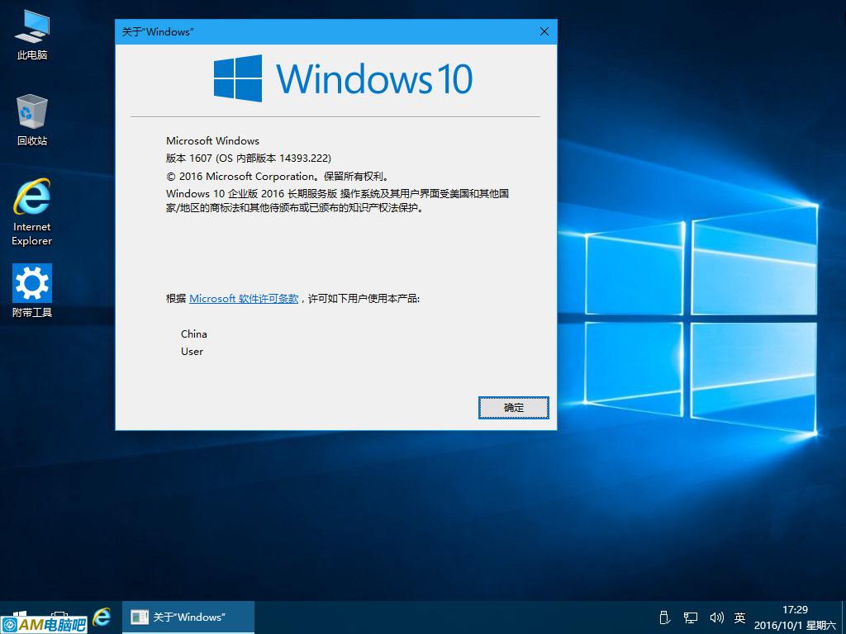Open the volume speaker tray icon
Image resolution: width=846 pixels, height=634 pixels.
point(716,617)
